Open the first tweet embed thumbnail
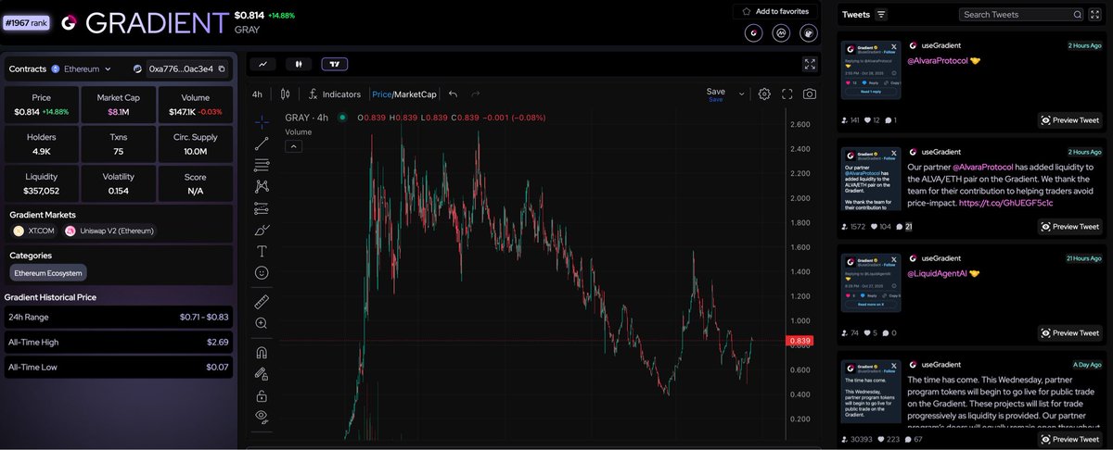This screenshot has height=450, width=1113. (872, 70)
